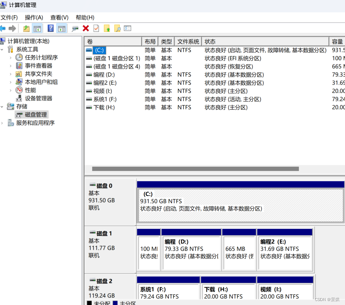Sort by the 卷 column header
The image size is (345, 305).
tap(113, 41)
